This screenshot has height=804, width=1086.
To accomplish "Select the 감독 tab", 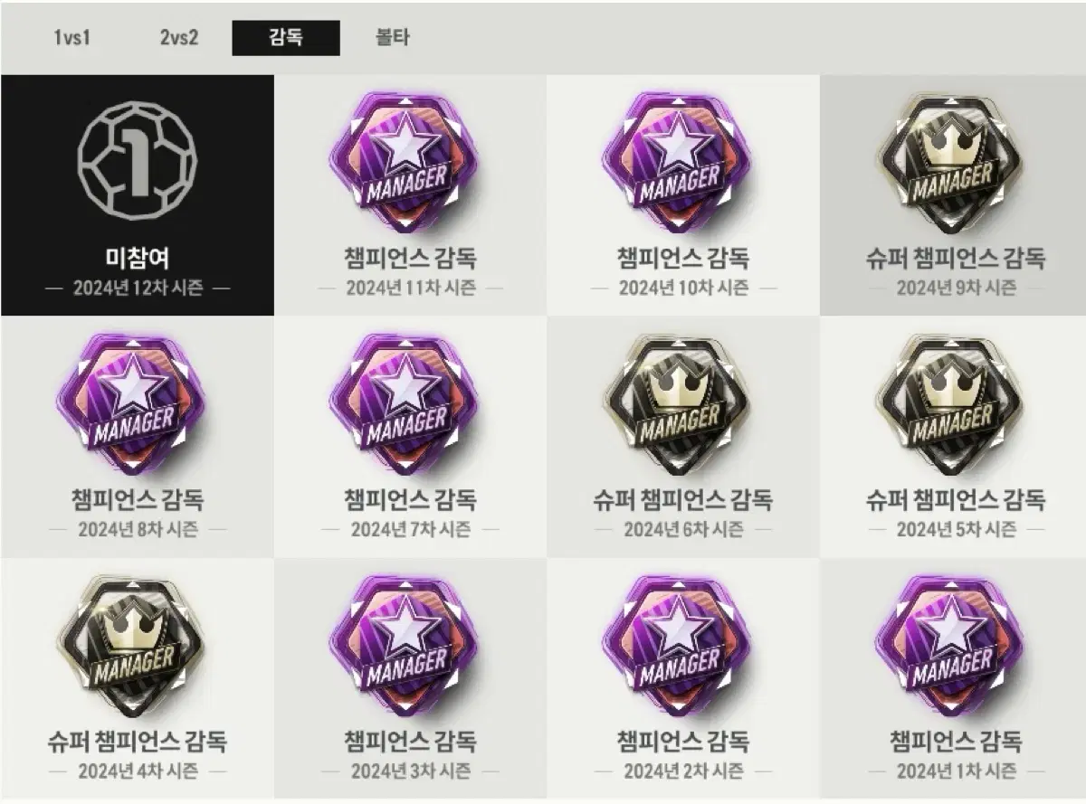I will pyautogui.click(x=286, y=38).
